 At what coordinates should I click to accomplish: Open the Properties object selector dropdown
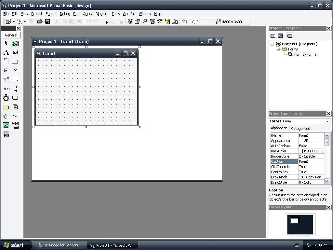pos(327,121)
